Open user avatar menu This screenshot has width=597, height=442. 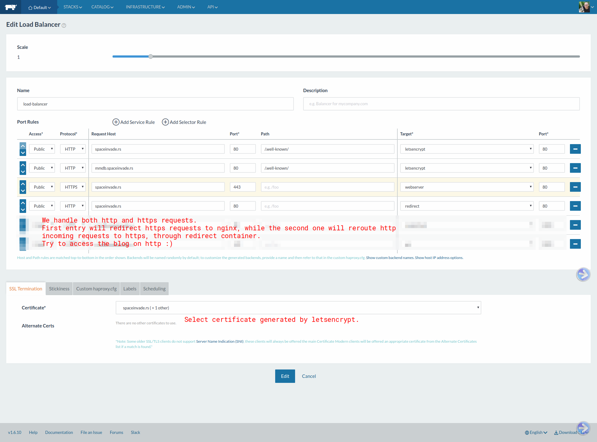[586, 7]
